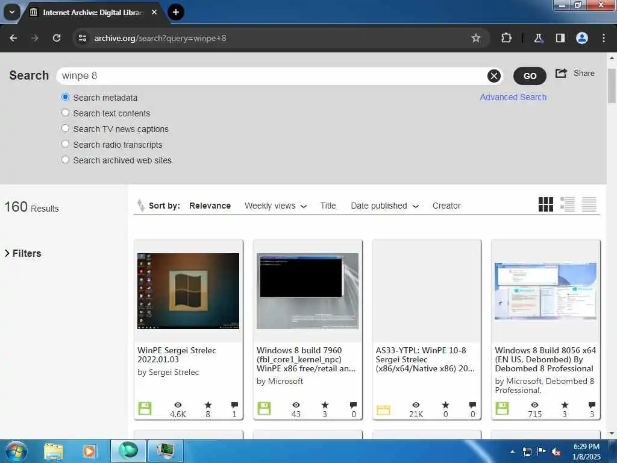Viewport: 617px width, 463px height.
Task: Click collection icon on AS33-YTPL card
Action: 383,410
